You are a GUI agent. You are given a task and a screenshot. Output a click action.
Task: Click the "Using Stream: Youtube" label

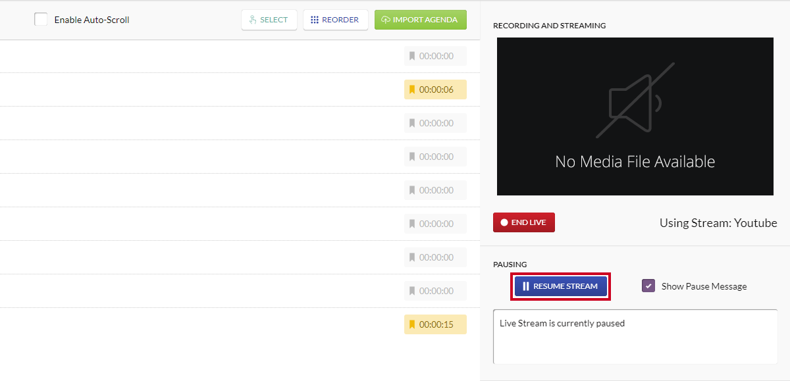click(x=718, y=223)
